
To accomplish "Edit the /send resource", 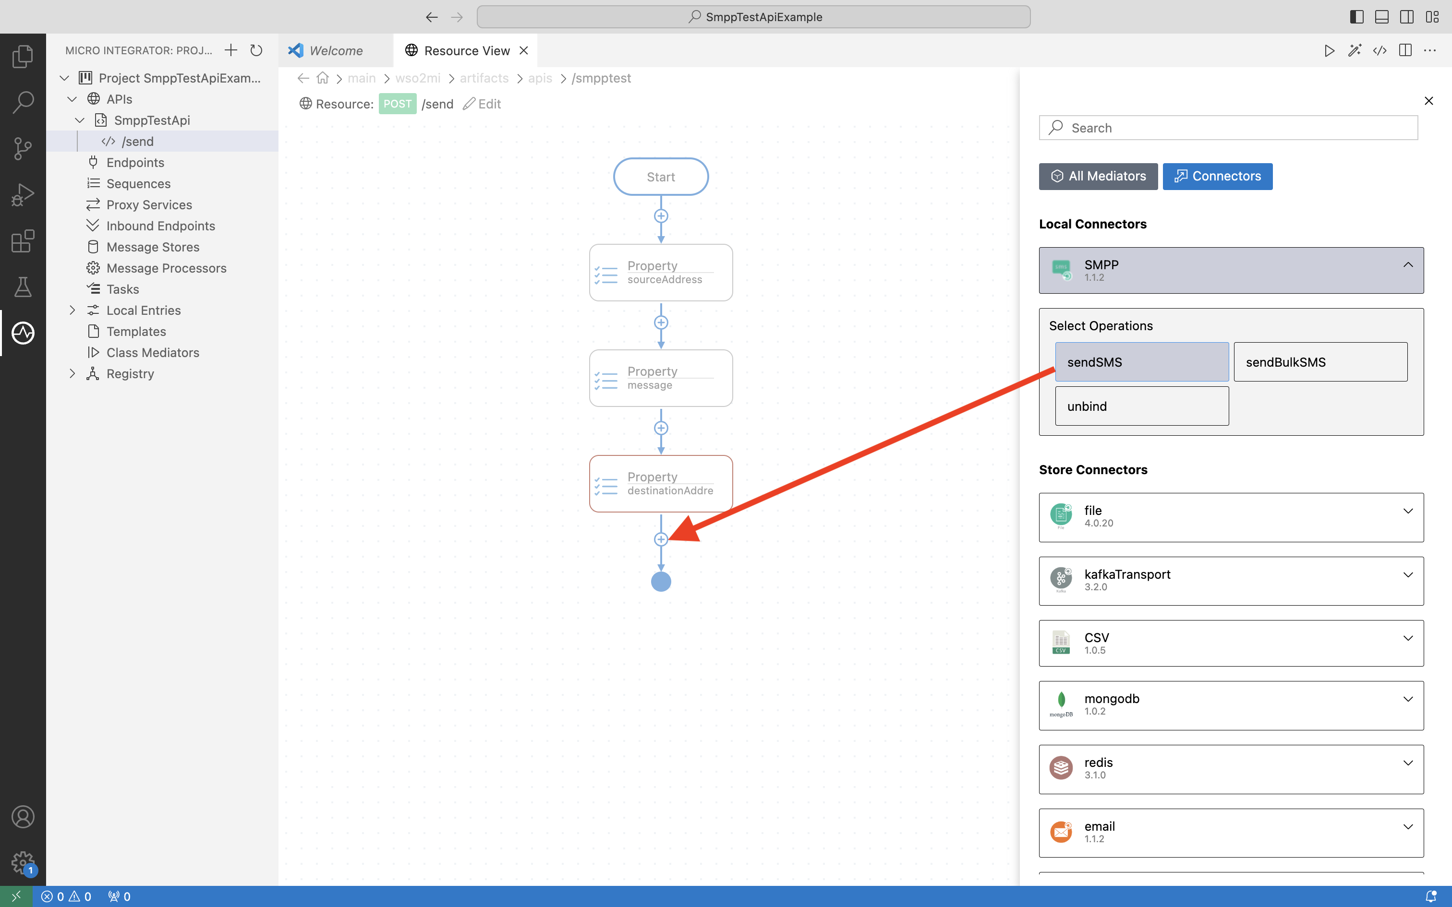I will point(482,104).
